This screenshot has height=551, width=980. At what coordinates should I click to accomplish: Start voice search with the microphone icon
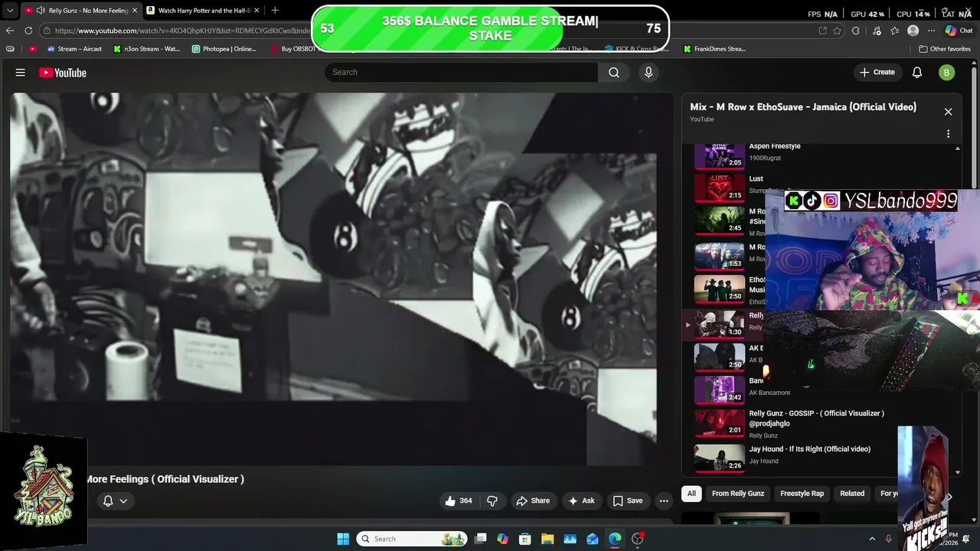(648, 72)
